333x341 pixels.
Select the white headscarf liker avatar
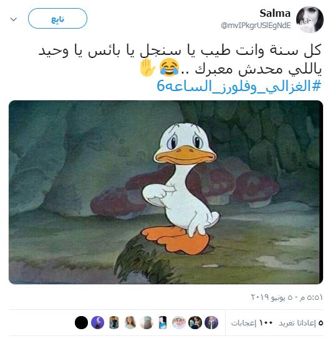pos(179,322)
